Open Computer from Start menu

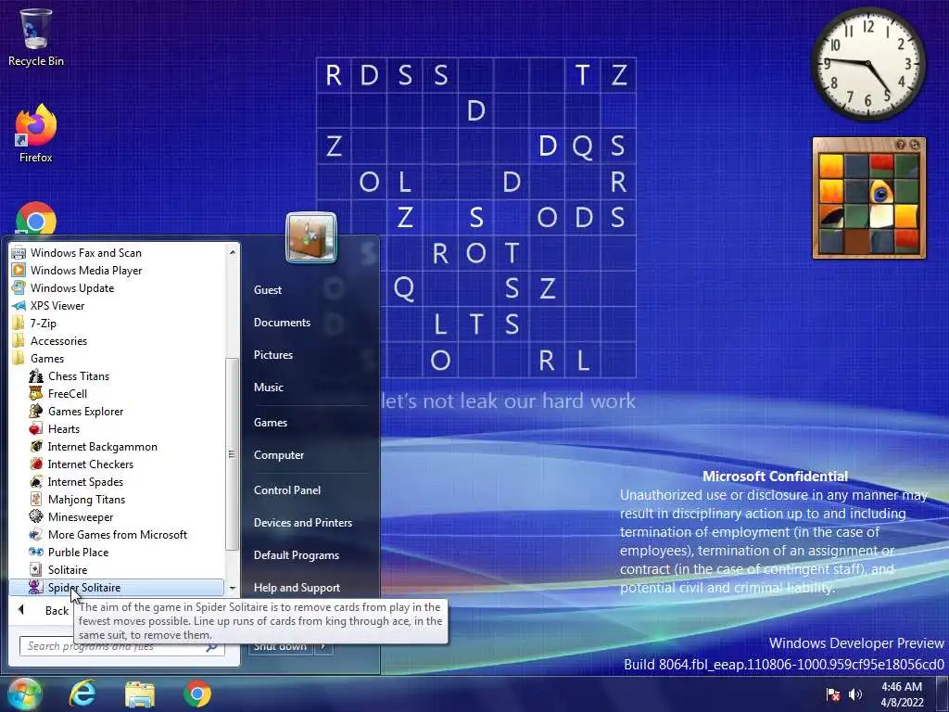(x=279, y=455)
